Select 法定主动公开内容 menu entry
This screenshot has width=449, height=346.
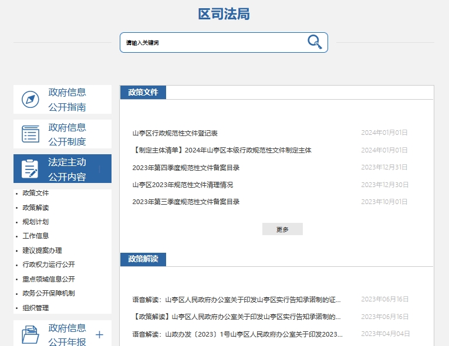click(x=62, y=168)
